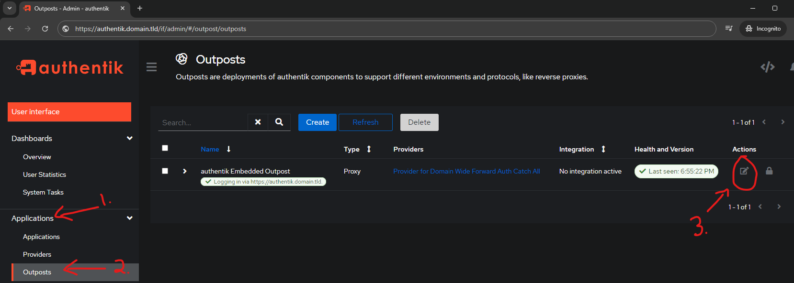Expand the authentik Embedded Outpost row
The height and width of the screenshot is (283, 794).
point(185,171)
